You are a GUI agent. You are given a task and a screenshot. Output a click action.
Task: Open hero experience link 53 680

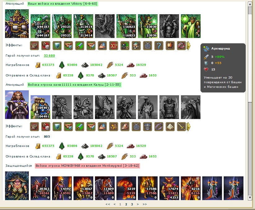50,55
